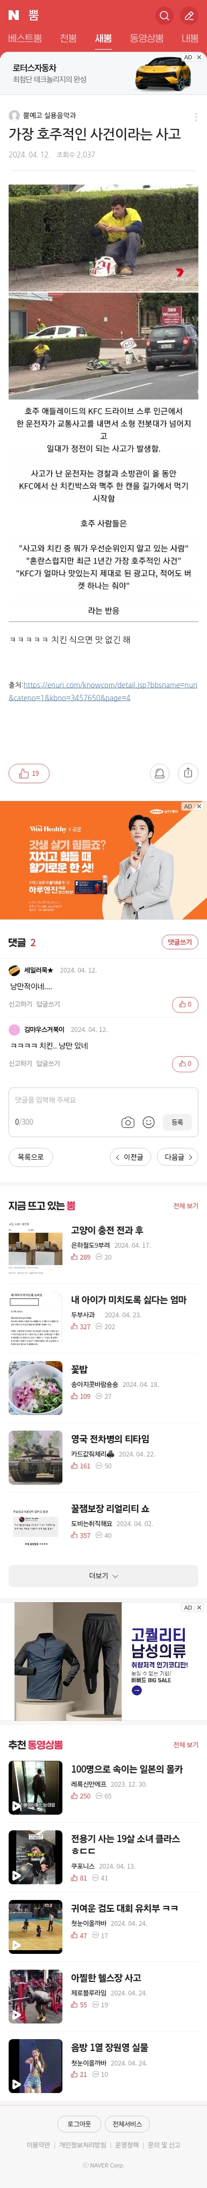Like the post with 19 thumbs-up
Image resolution: width=207 pixels, height=2188 pixels.
28,773
